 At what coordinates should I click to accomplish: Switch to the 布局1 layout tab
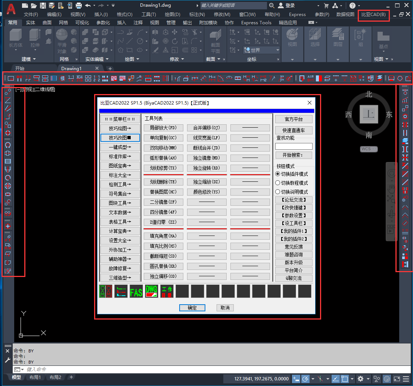coord(35,377)
